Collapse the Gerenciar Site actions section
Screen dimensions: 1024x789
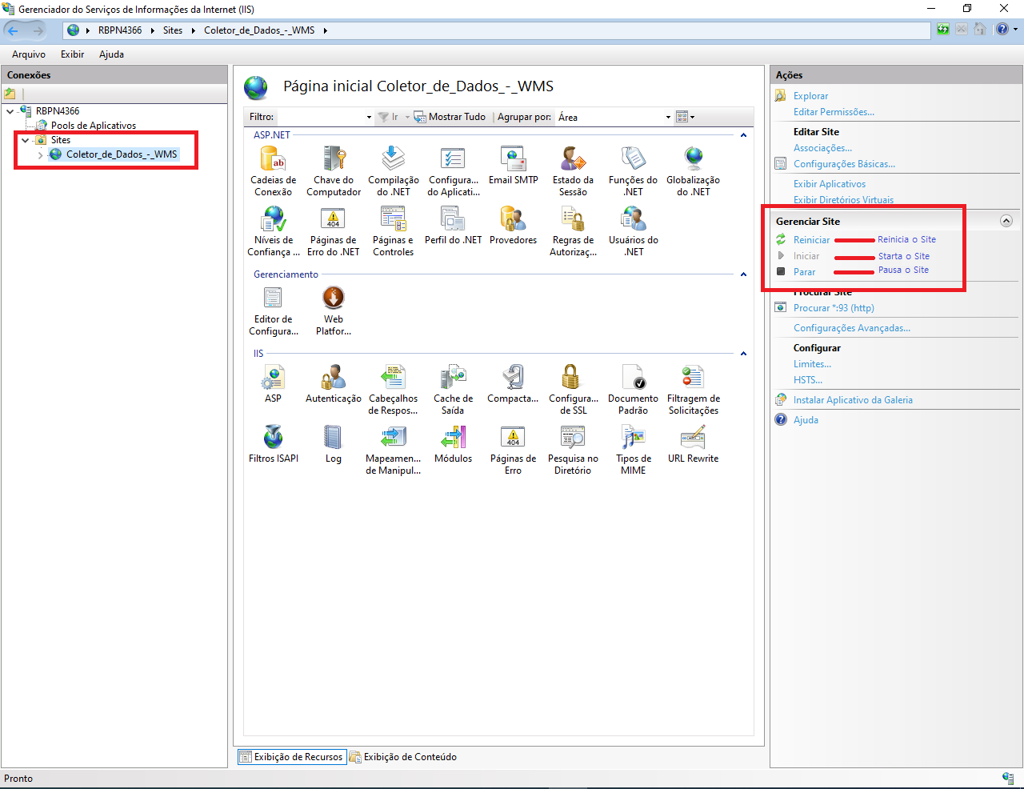1006,221
